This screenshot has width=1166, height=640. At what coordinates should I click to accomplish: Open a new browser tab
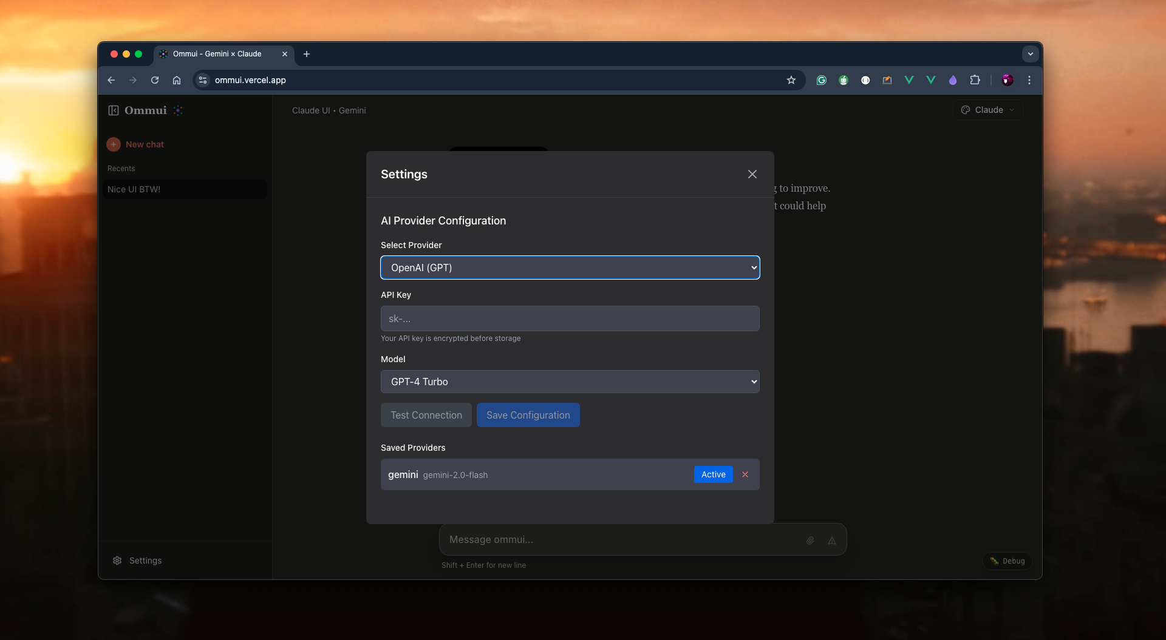point(307,54)
